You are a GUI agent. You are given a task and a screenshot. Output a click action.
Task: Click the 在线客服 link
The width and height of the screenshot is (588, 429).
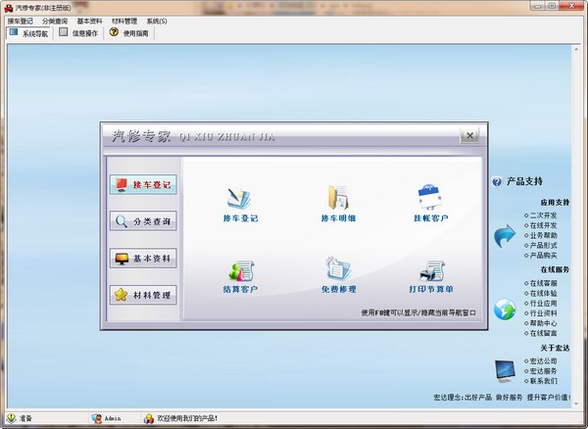(x=542, y=283)
